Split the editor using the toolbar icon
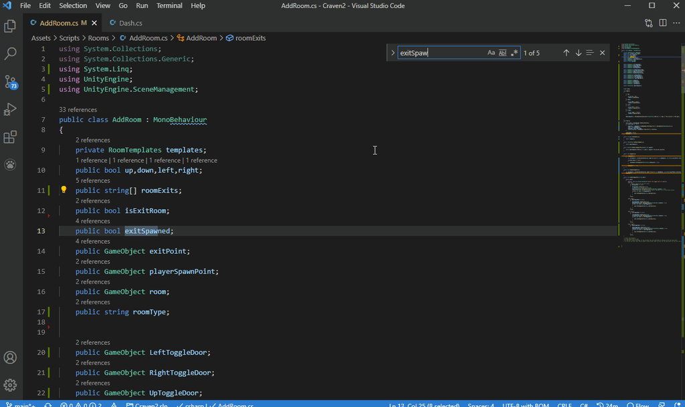This screenshot has height=407, width=685. [x=662, y=22]
